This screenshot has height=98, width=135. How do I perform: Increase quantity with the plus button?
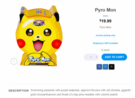coord(96,57)
